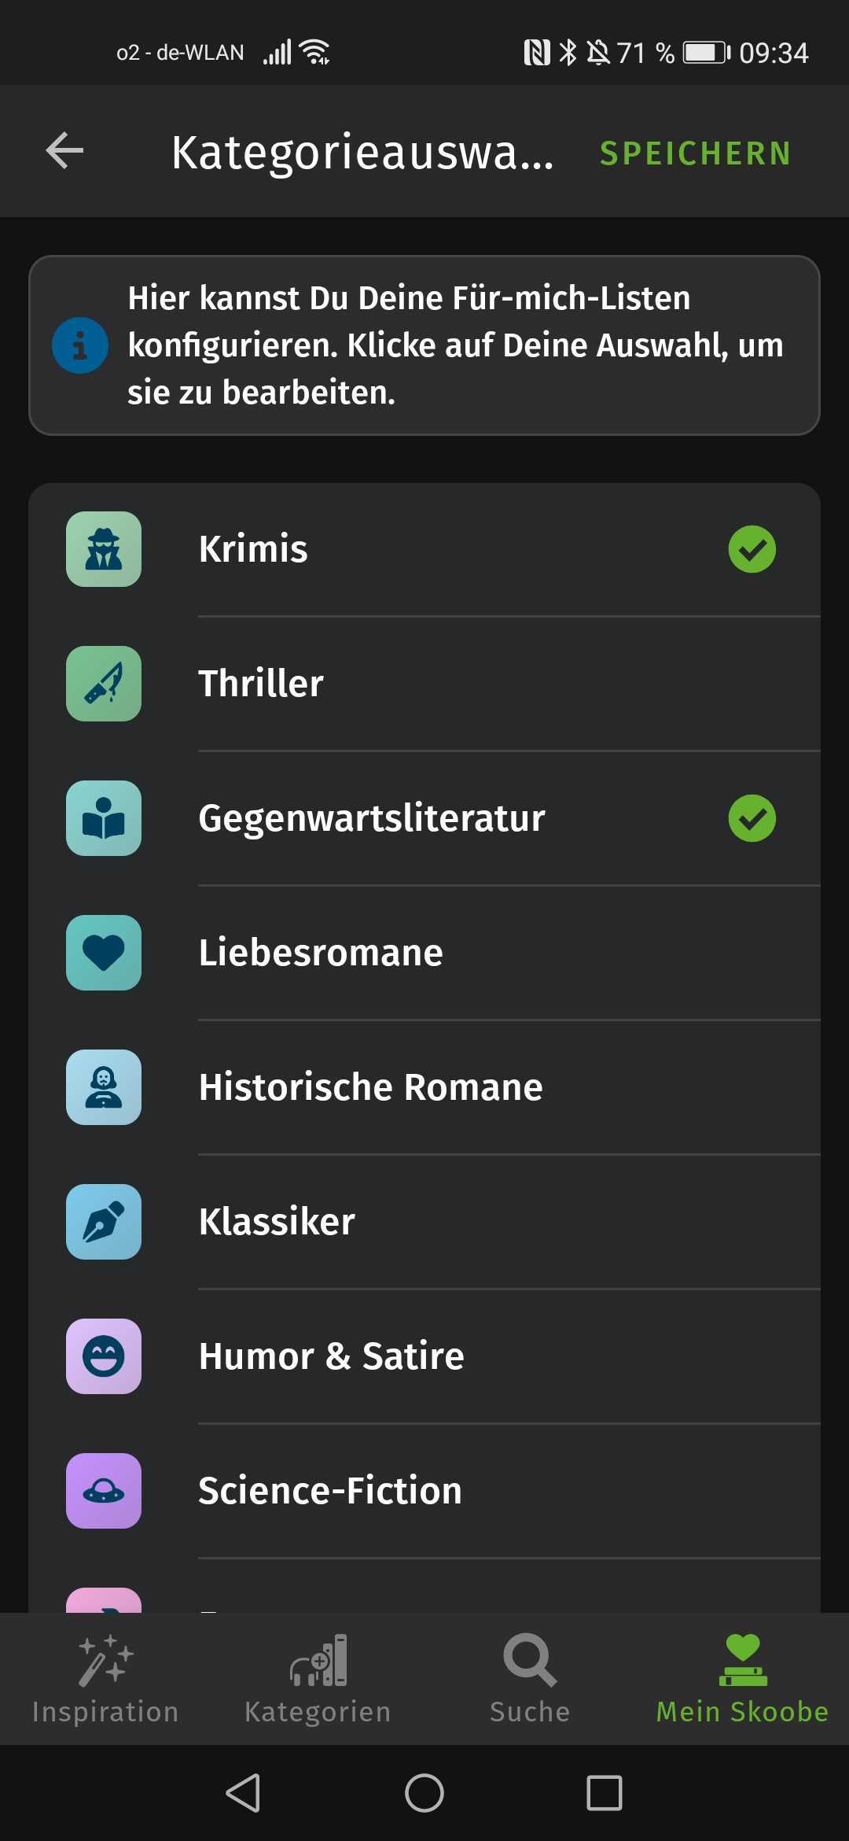Image resolution: width=849 pixels, height=1841 pixels.
Task: Tap the Android home navigation button
Action: (424, 1793)
